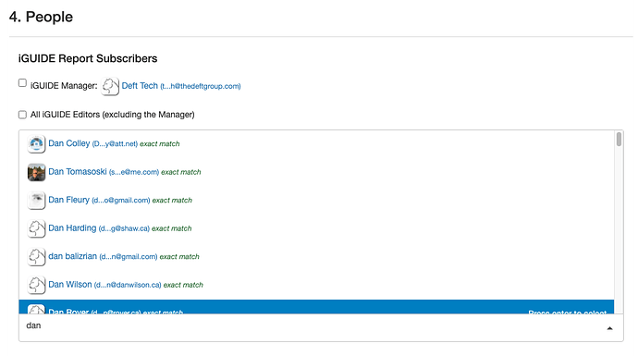Viewport: 638px width, 356px height.
Task: Click the results list scrollbar thumb
Action: 619,139
